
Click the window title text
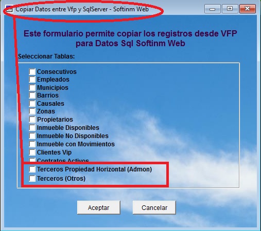(82, 9)
